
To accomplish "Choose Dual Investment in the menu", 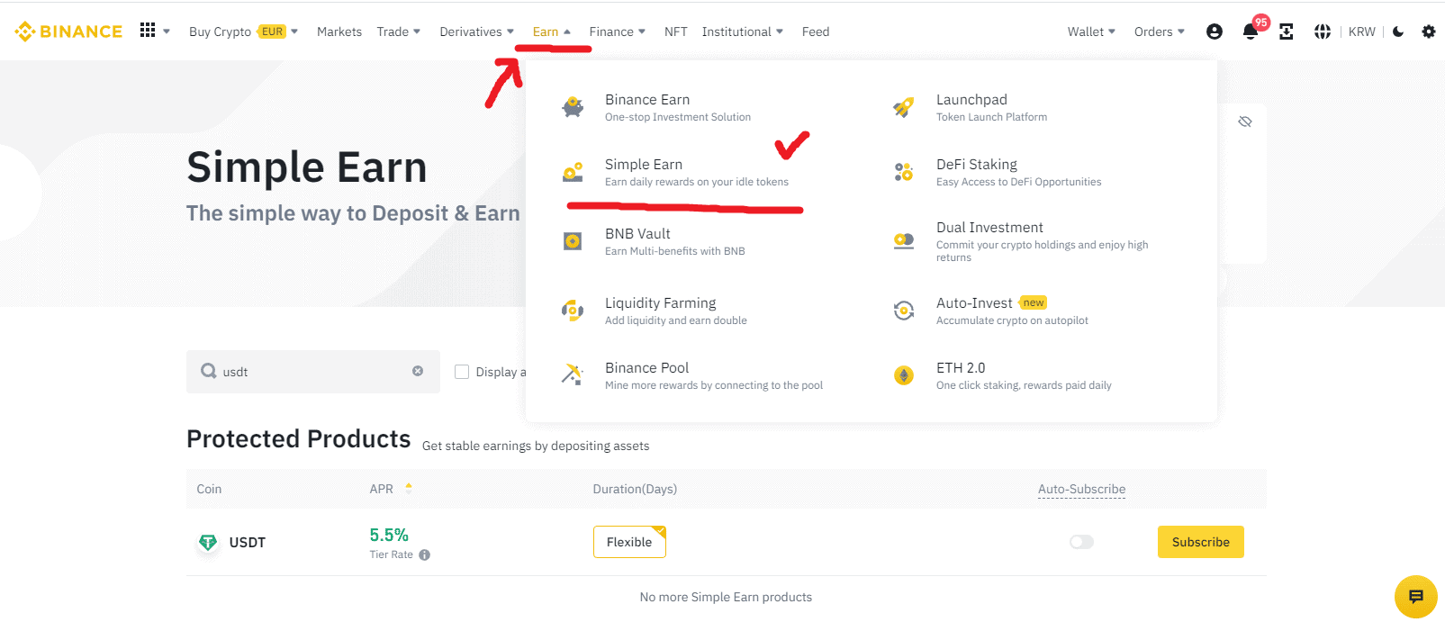I will [989, 228].
